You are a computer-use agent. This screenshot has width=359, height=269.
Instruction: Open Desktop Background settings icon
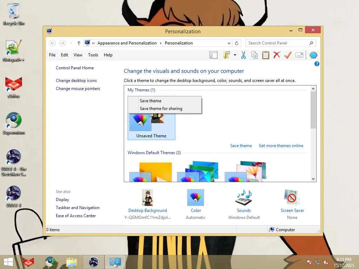[x=148, y=198]
